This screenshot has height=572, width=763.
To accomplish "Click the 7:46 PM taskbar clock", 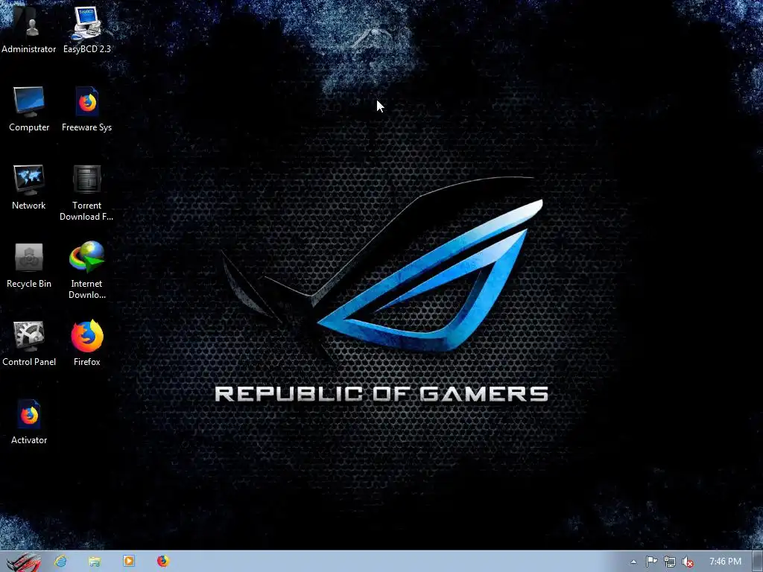I will (725, 562).
